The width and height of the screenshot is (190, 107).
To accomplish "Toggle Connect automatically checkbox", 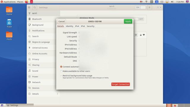I will tap(61, 67).
